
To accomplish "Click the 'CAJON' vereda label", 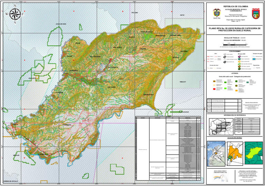I will tap(69, 56).
